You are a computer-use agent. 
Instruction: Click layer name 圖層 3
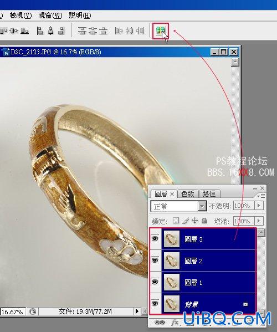tap(193, 239)
